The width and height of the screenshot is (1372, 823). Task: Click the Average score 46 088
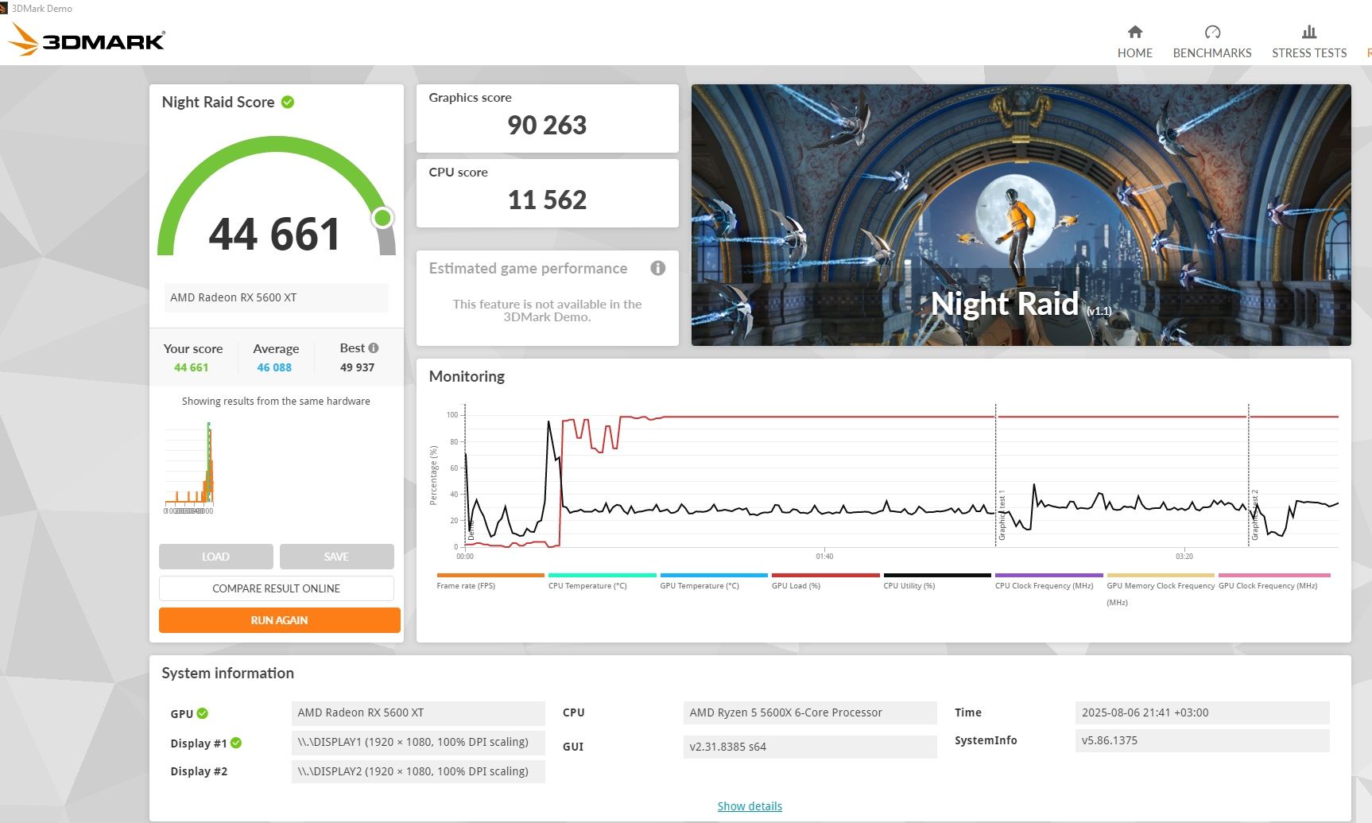274,367
